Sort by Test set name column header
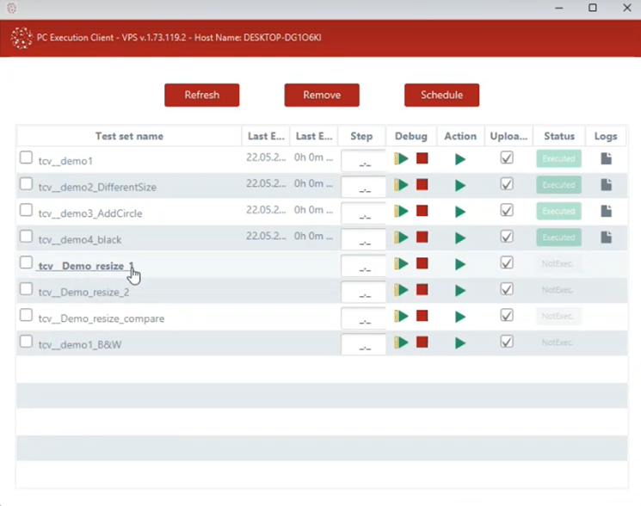The width and height of the screenshot is (641, 506). 129,136
